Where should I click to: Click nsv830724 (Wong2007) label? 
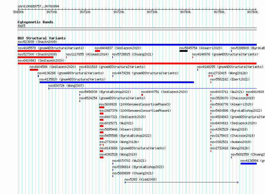point(66,86)
